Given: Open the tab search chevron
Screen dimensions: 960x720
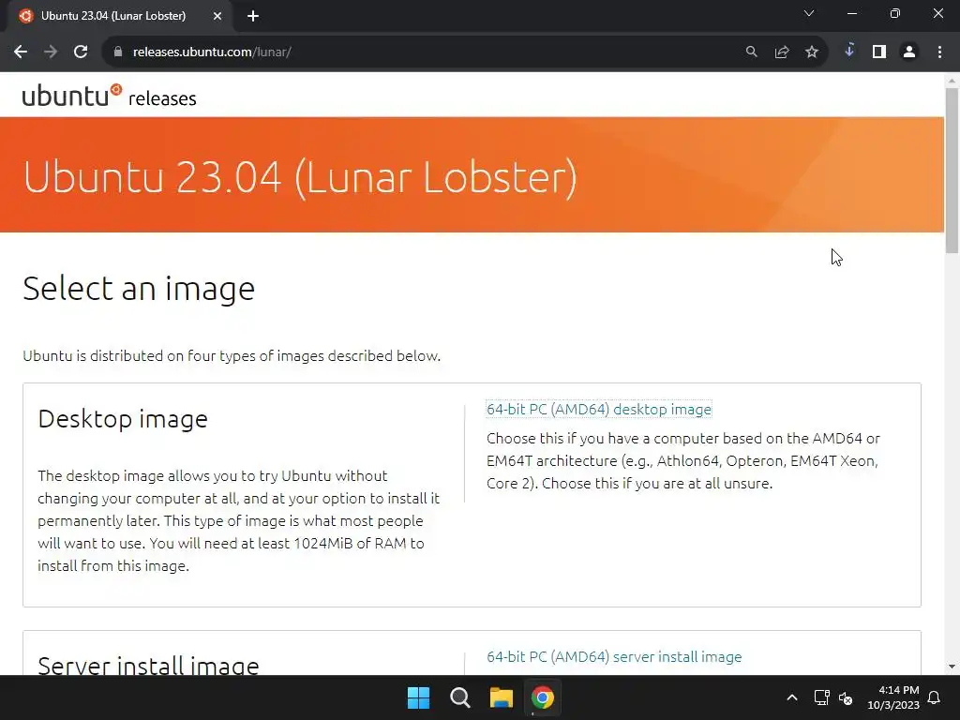Looking at the screenshot, I should tap(809, 13).
